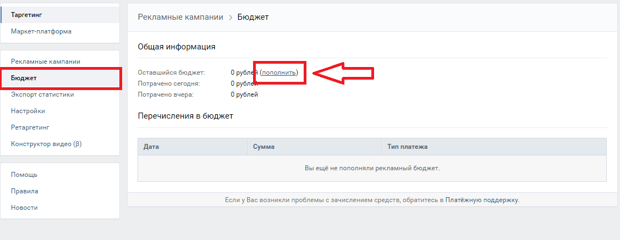Image resolution: width=620 pixels, height=240 pixels.
Task: Click the empty table message row
Action: [372, 168]
